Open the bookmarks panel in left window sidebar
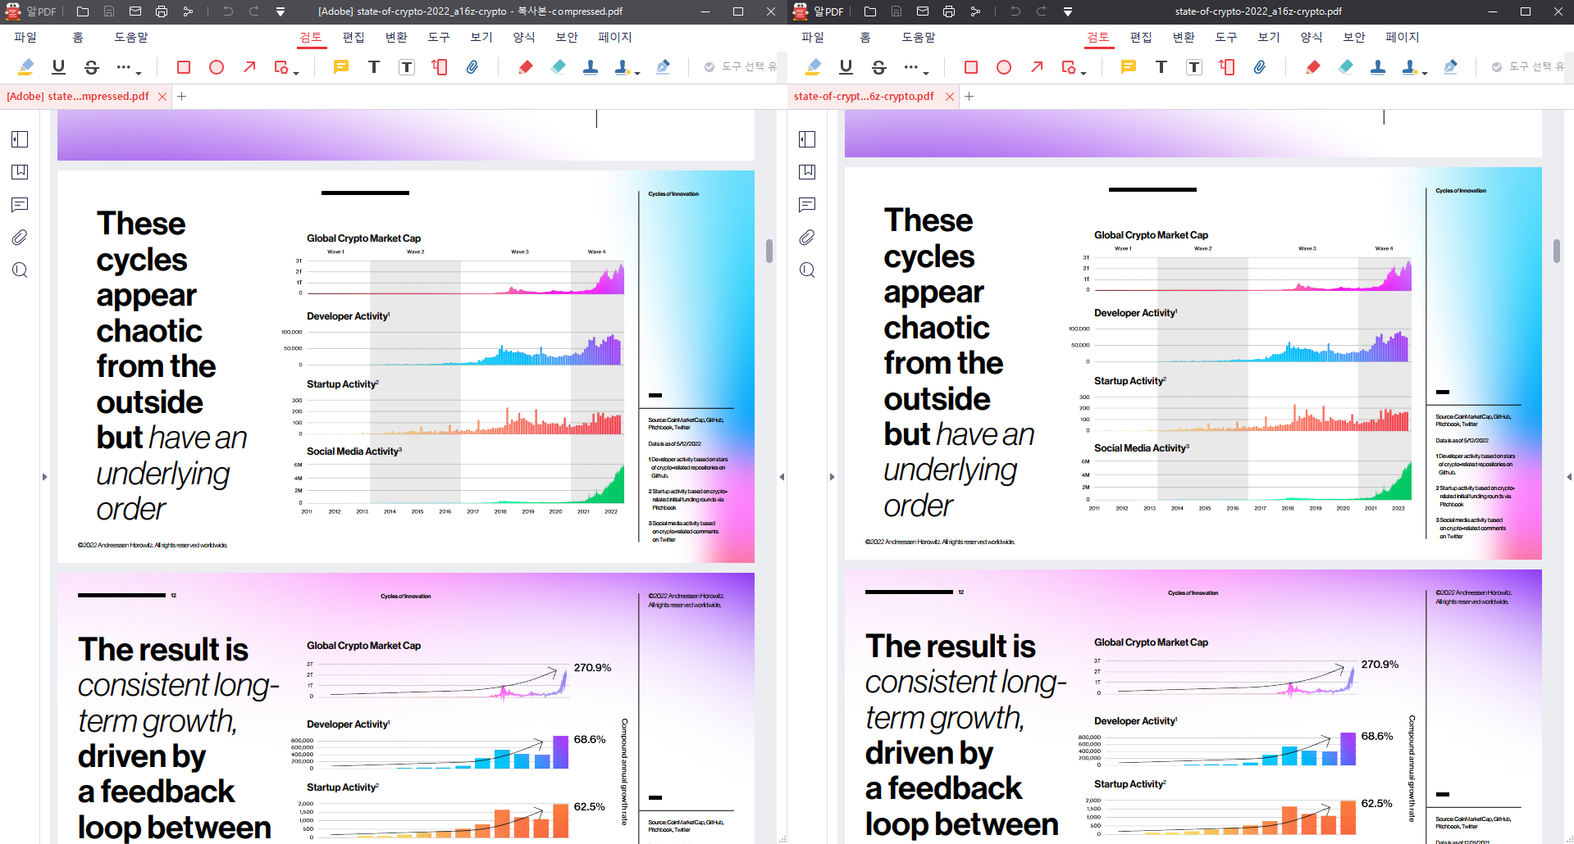The width and height of the screenshot is (1574, 844). [20, 172]
